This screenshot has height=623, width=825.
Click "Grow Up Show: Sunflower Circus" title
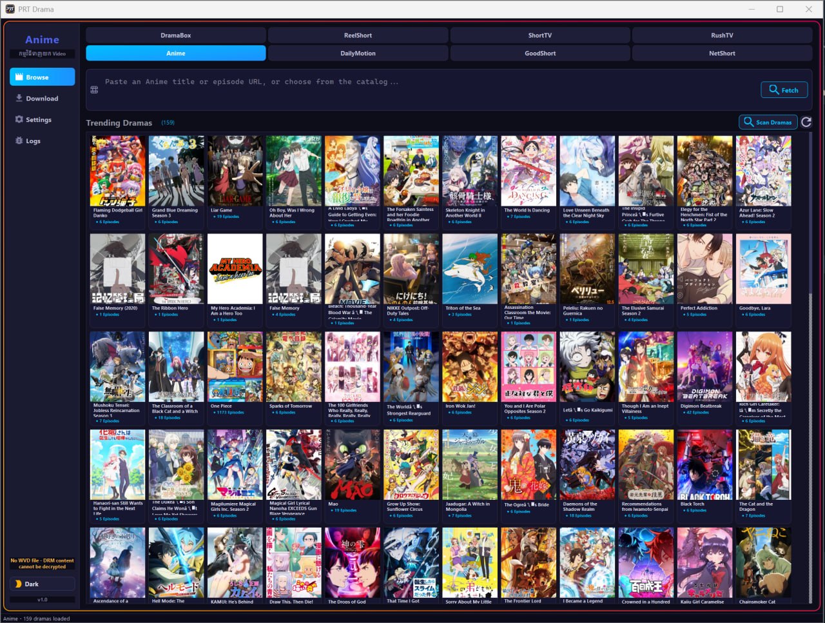(x=405, y=507)
